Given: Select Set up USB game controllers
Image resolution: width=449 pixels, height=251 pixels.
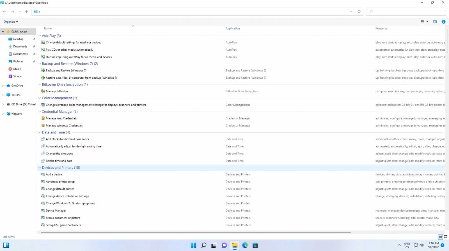Looking at the screenshot, I should (63, 225).
